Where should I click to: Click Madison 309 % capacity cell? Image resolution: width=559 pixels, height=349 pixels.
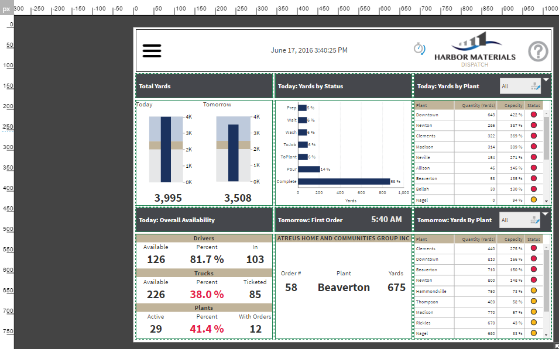(510, 147)
